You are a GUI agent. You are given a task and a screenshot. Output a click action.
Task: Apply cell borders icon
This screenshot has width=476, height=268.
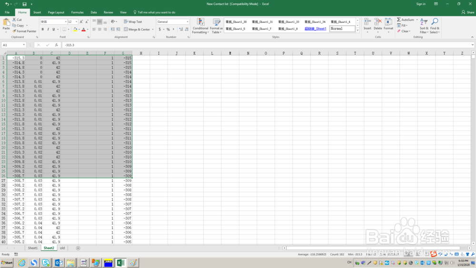point(64,30)
